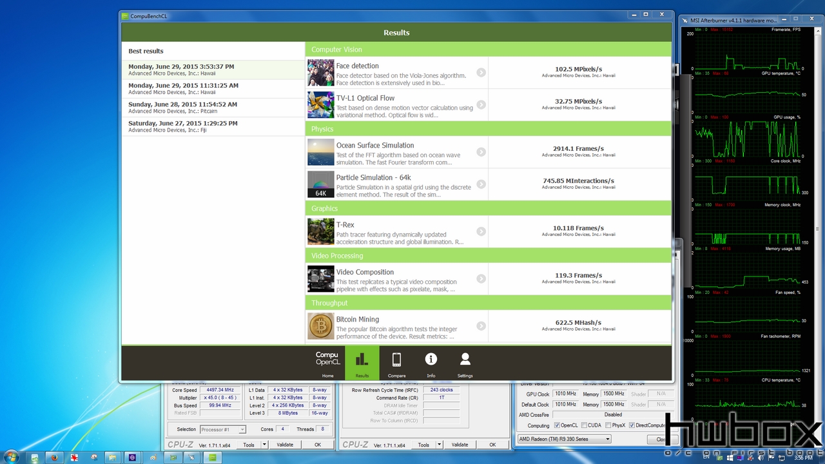Click the Bitcoin Mining title
The width and height of the screenshot is (825, 464).
pyautogui.click(x=357, y=319)
